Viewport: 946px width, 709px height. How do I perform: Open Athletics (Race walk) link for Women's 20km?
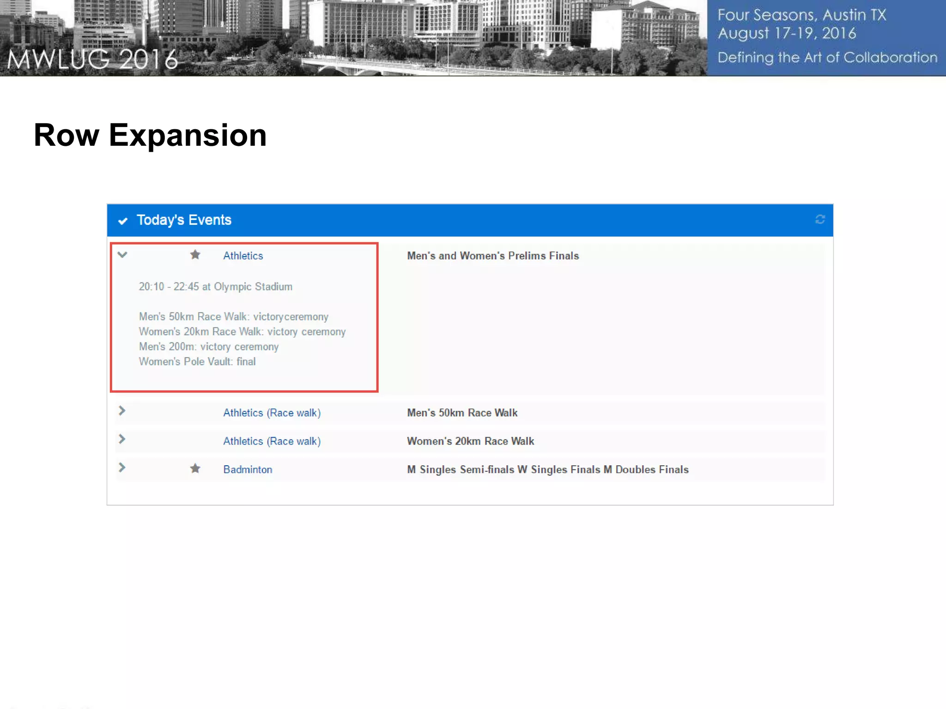click(x=272, y=441)
